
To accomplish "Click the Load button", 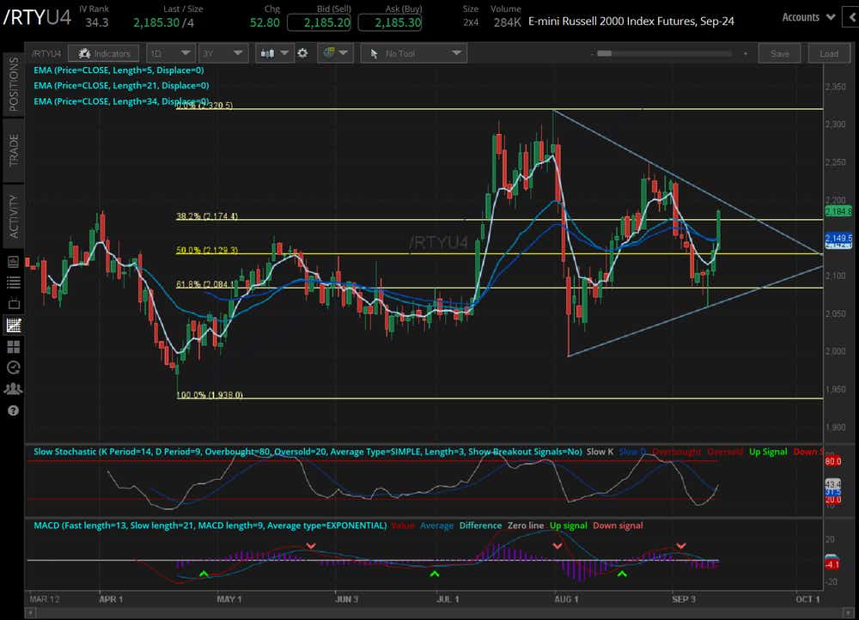I will tap(829, 53).
